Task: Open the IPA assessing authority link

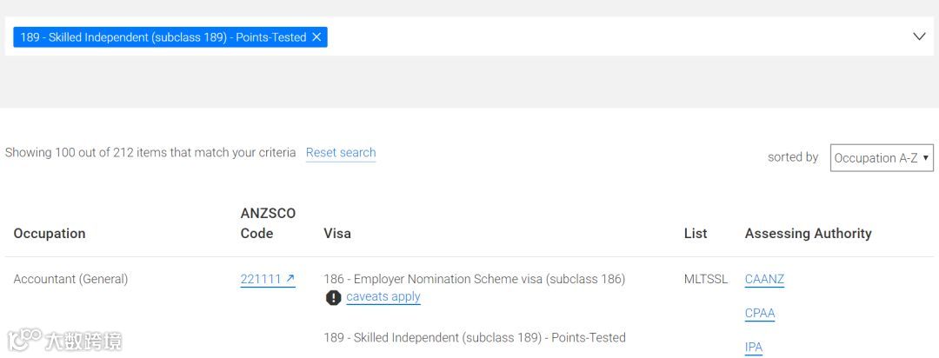Action: [754, 348]
